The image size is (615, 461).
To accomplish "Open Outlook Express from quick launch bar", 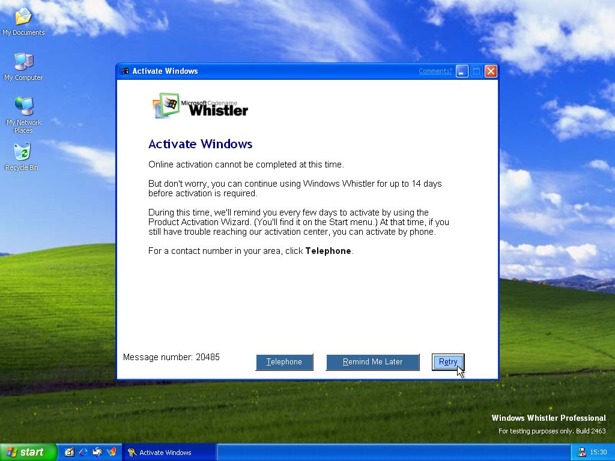I will (x=97, y=452).
